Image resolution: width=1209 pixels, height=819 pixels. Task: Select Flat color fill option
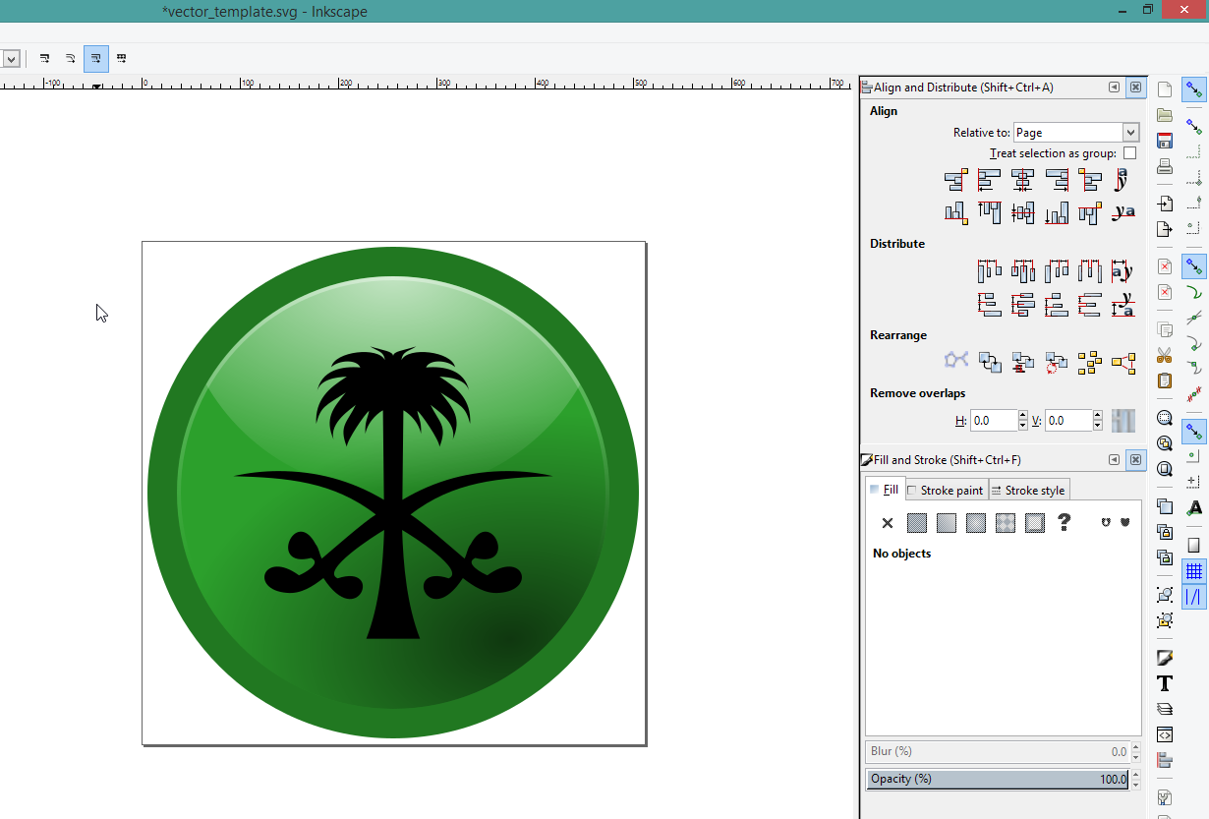click(x=916, y=523)
